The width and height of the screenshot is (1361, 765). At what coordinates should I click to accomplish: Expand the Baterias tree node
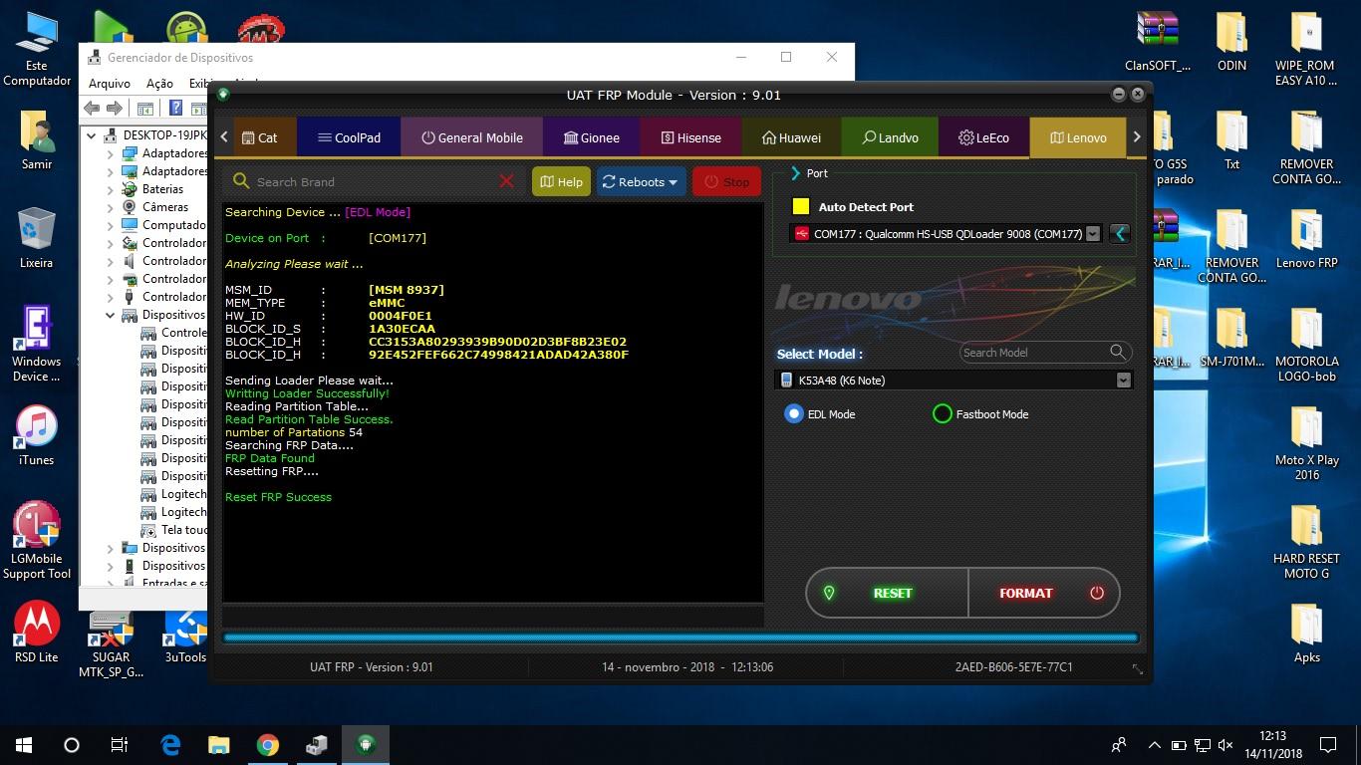tap(110, 189)
